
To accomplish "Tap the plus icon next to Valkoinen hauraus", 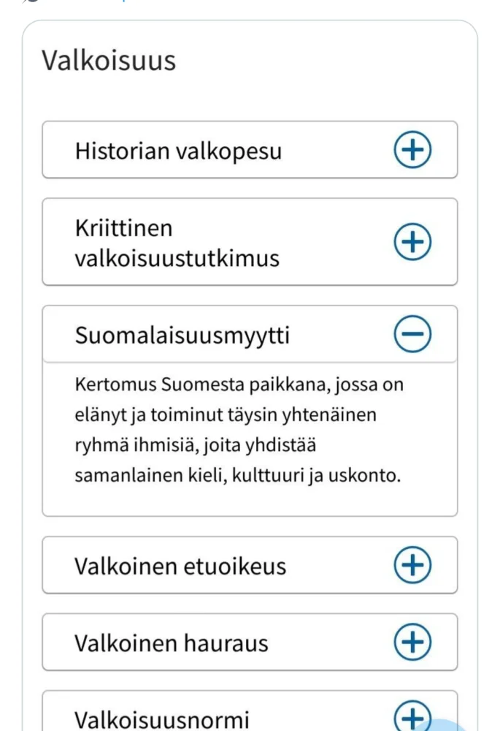I will (412, 643).
